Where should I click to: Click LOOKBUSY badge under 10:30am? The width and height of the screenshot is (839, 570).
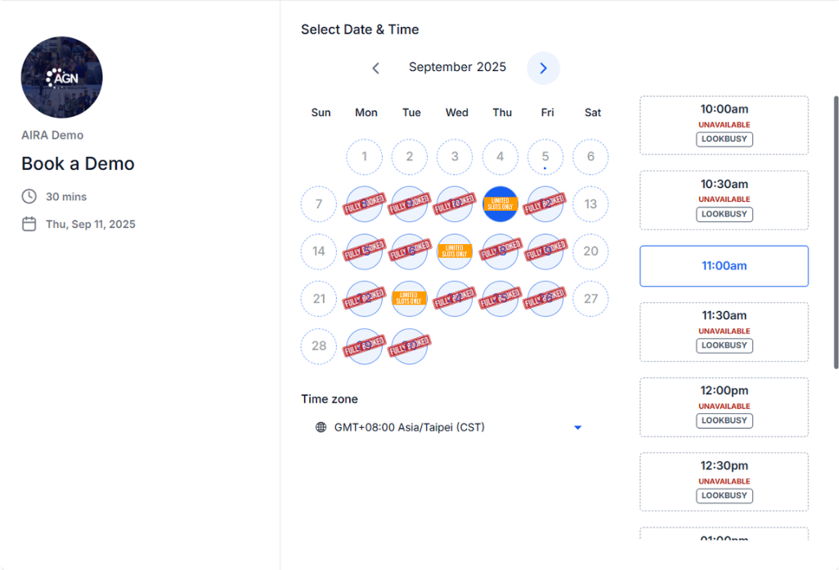725,214
